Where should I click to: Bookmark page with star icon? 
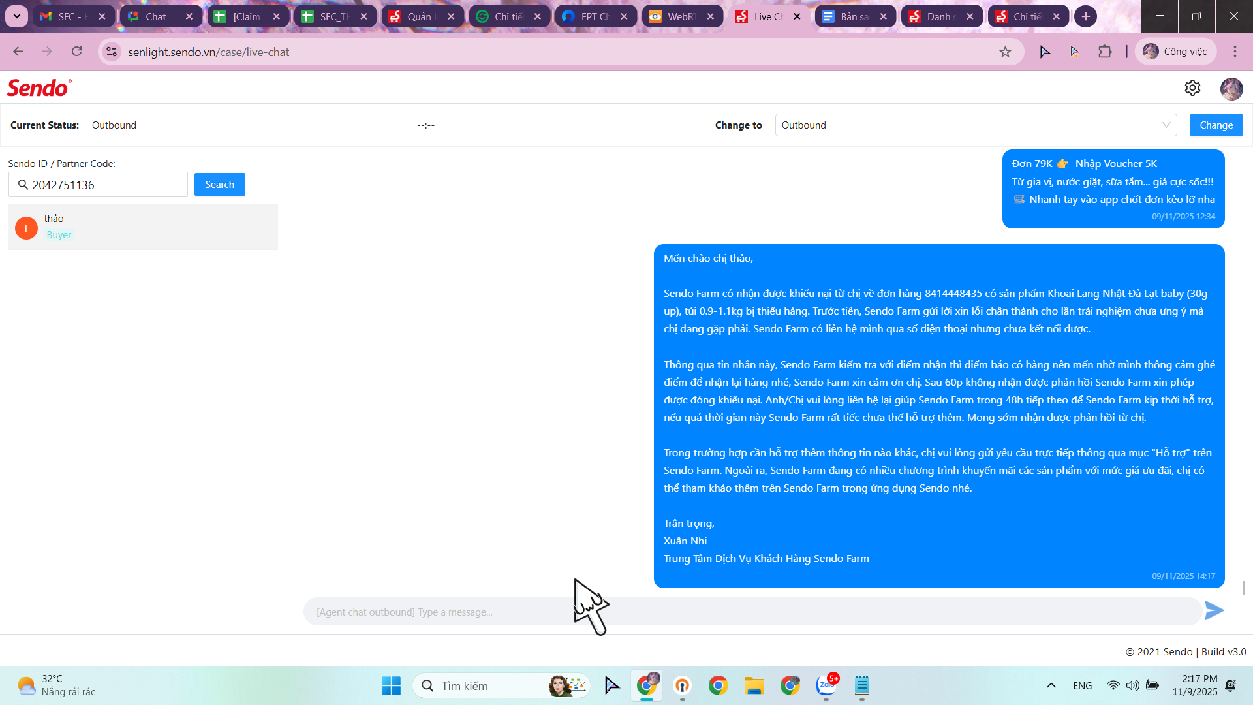click(1005, 52)
